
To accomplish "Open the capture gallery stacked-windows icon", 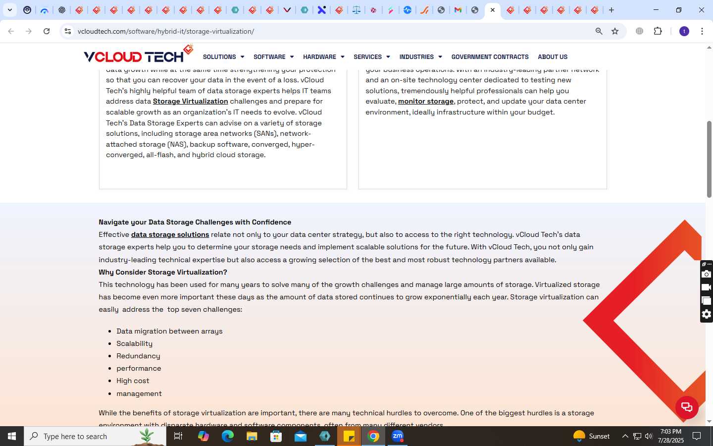I will (707, 301).
